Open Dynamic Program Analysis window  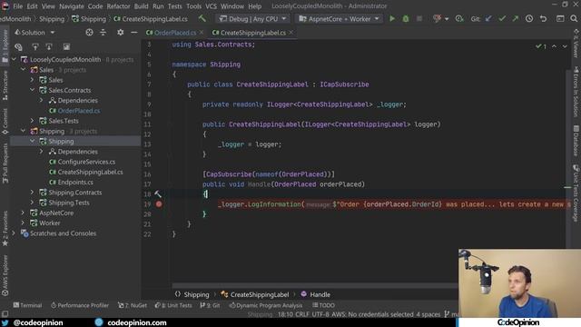[266, 305]
